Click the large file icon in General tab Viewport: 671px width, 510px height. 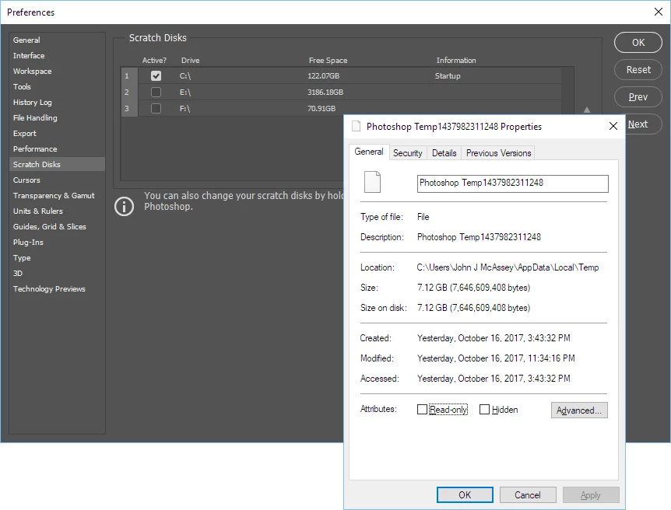point(372,182)
